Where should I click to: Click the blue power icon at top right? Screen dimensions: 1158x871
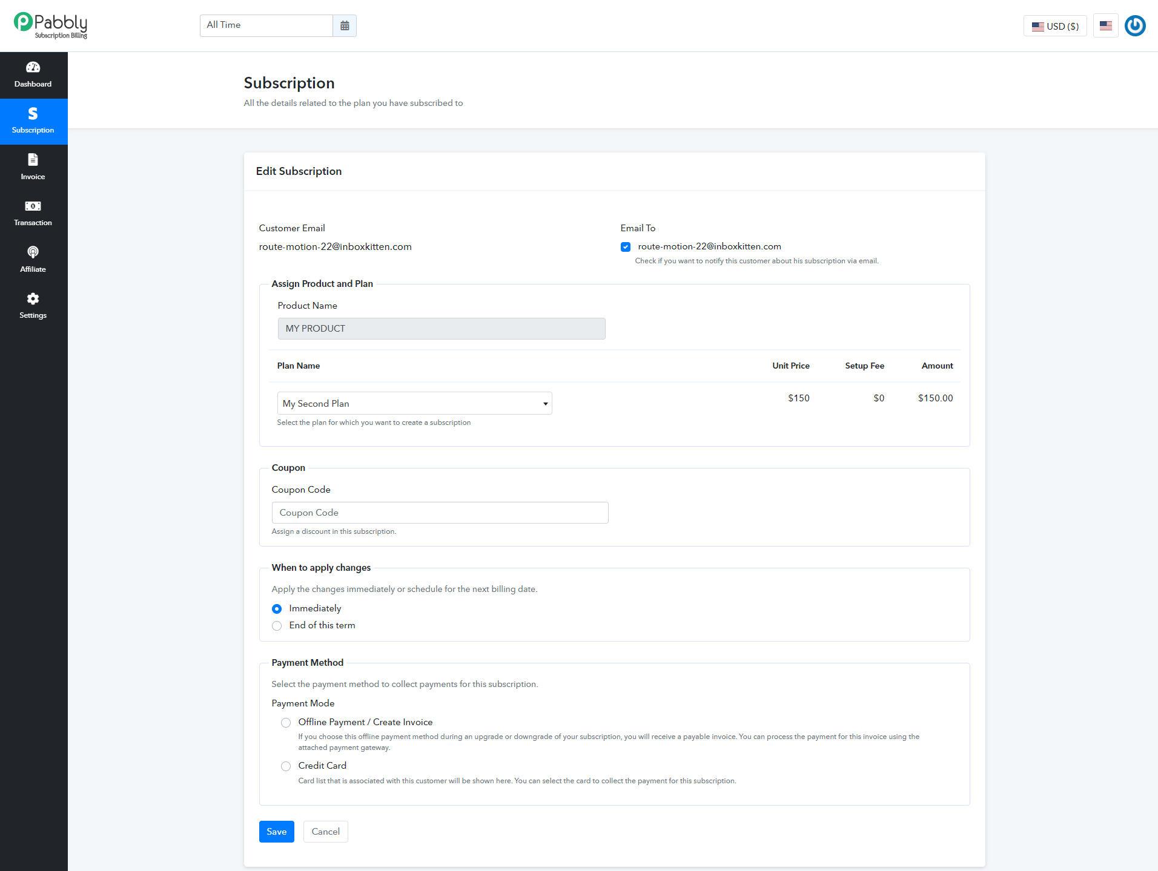coord(1135,26)
